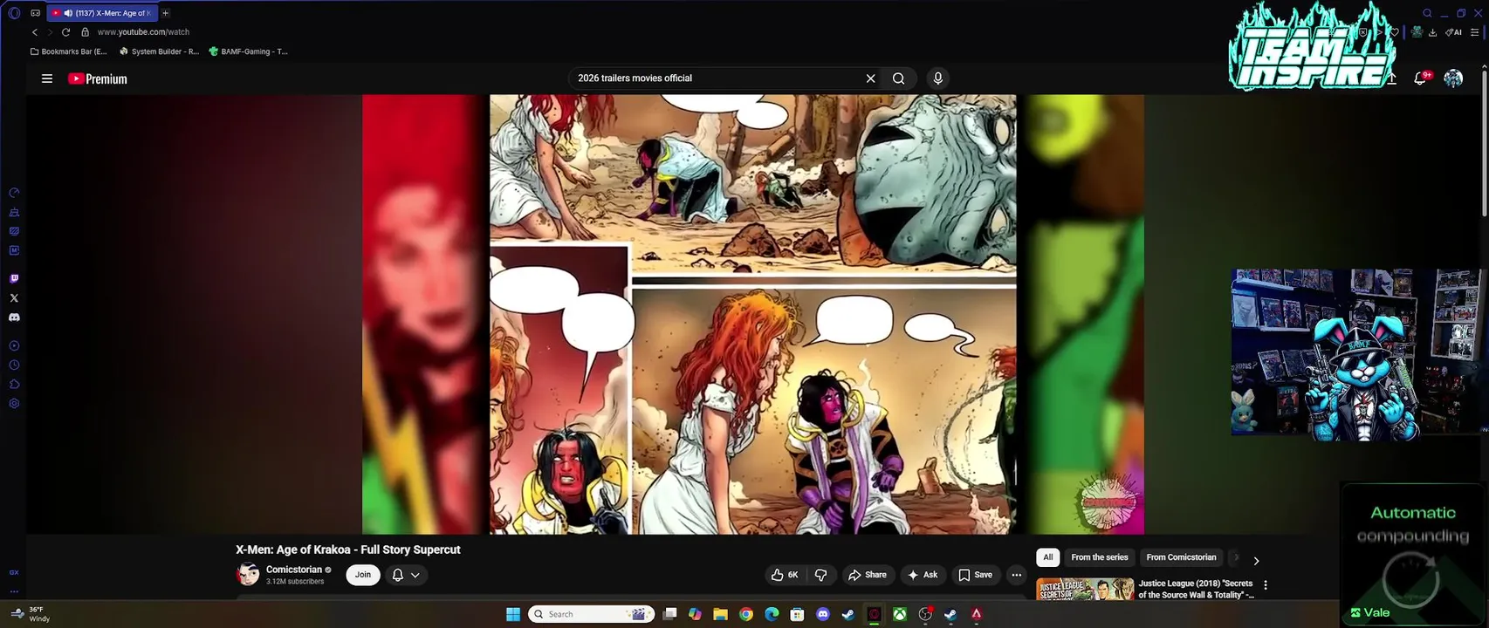Select the X-Men YouTube browser tab
Image resolution: width=1489 pixels, height=628 pixels.
pos(103,13)
